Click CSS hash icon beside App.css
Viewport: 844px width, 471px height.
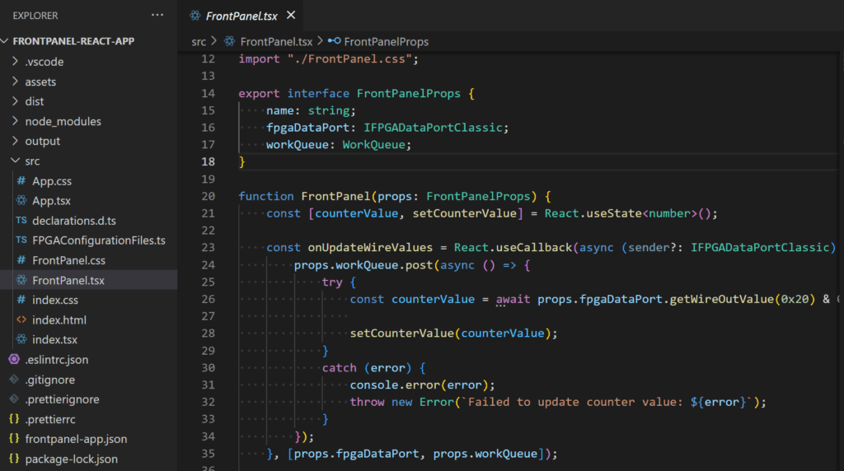pyautogui.click(x=21, y=180)
